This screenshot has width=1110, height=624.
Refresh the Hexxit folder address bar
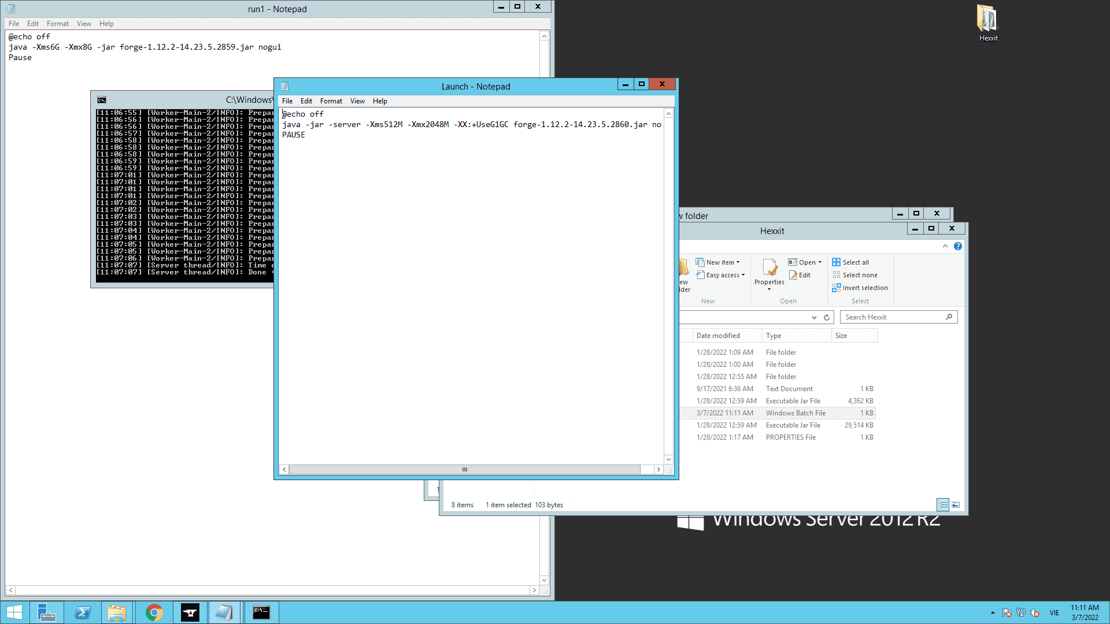827,317
